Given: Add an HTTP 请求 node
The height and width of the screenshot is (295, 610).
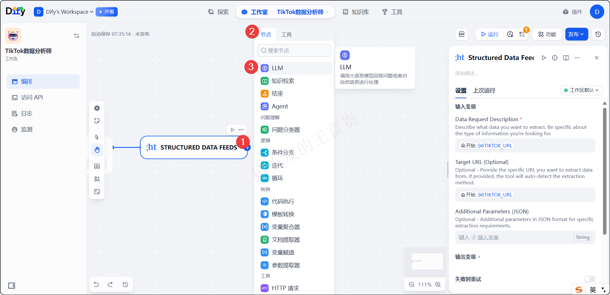Looking at the screenshot, I should point(295,288).
